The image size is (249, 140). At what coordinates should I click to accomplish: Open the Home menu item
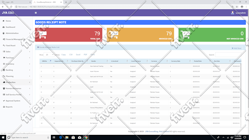pos(8,21)
